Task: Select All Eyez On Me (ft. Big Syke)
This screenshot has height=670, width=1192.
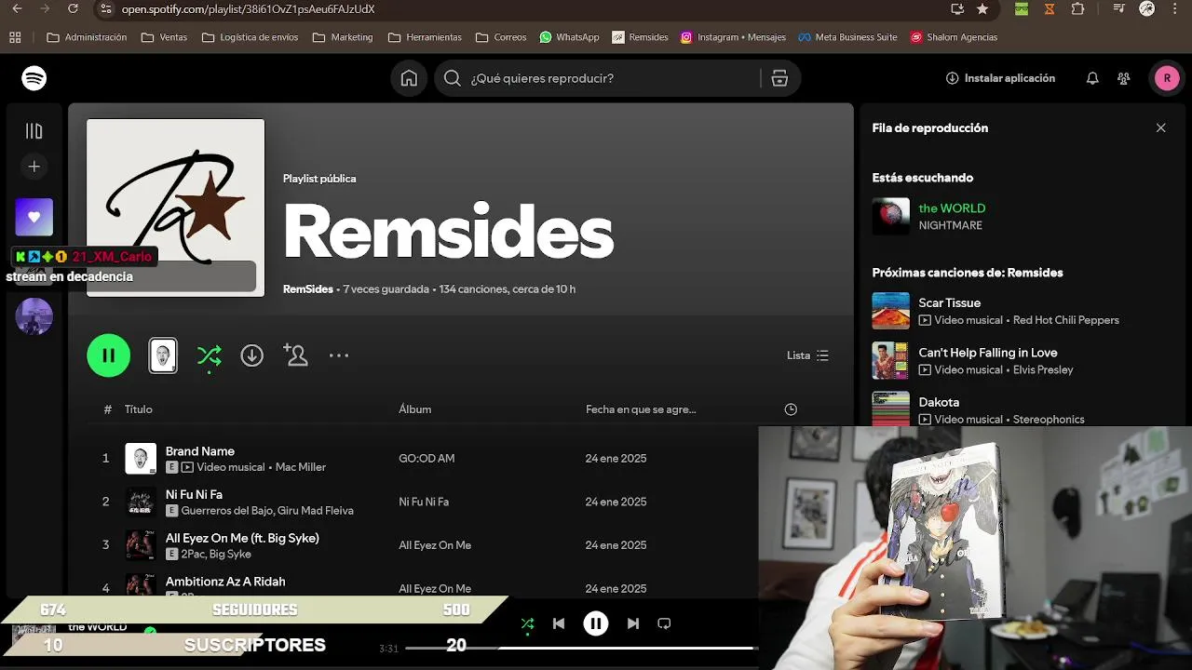Action: (x=242, y=538)
